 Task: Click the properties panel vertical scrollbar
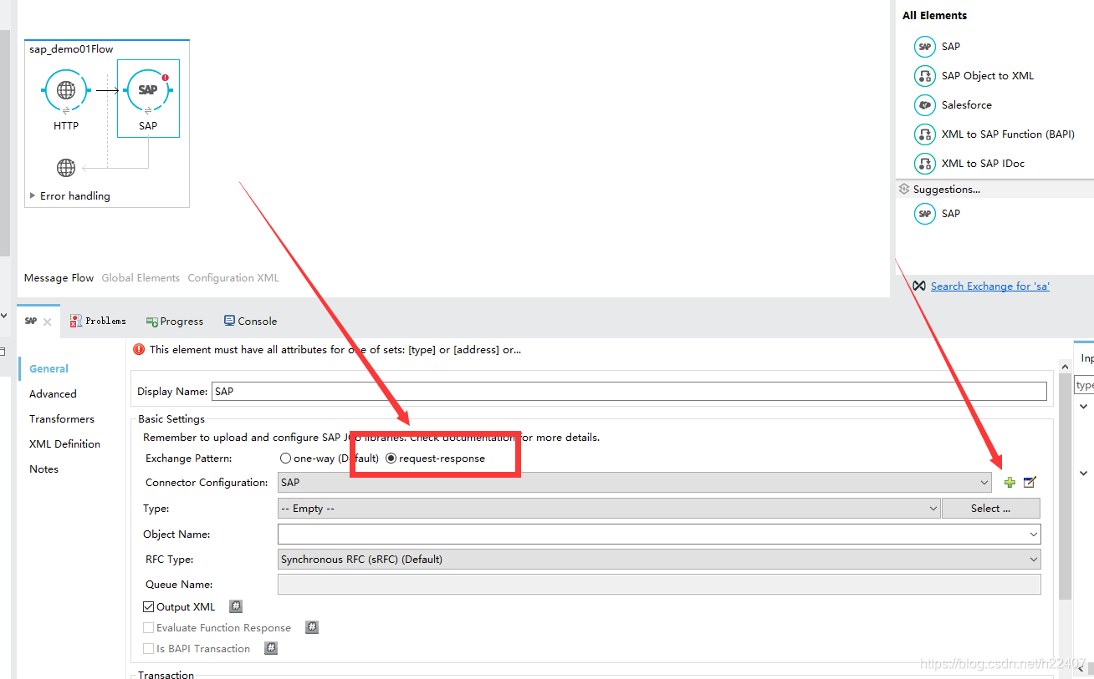tap(1065, 486)
